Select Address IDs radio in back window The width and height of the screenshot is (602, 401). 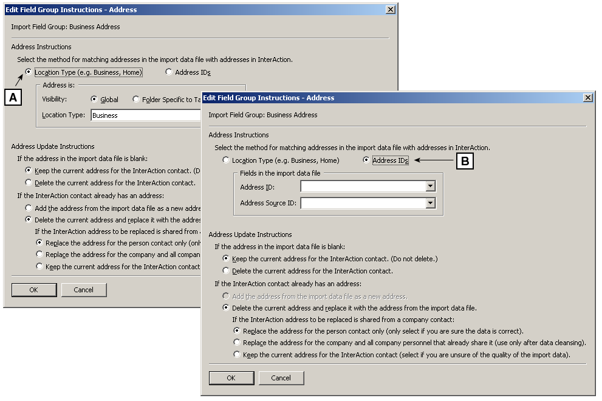pos(169,72)
